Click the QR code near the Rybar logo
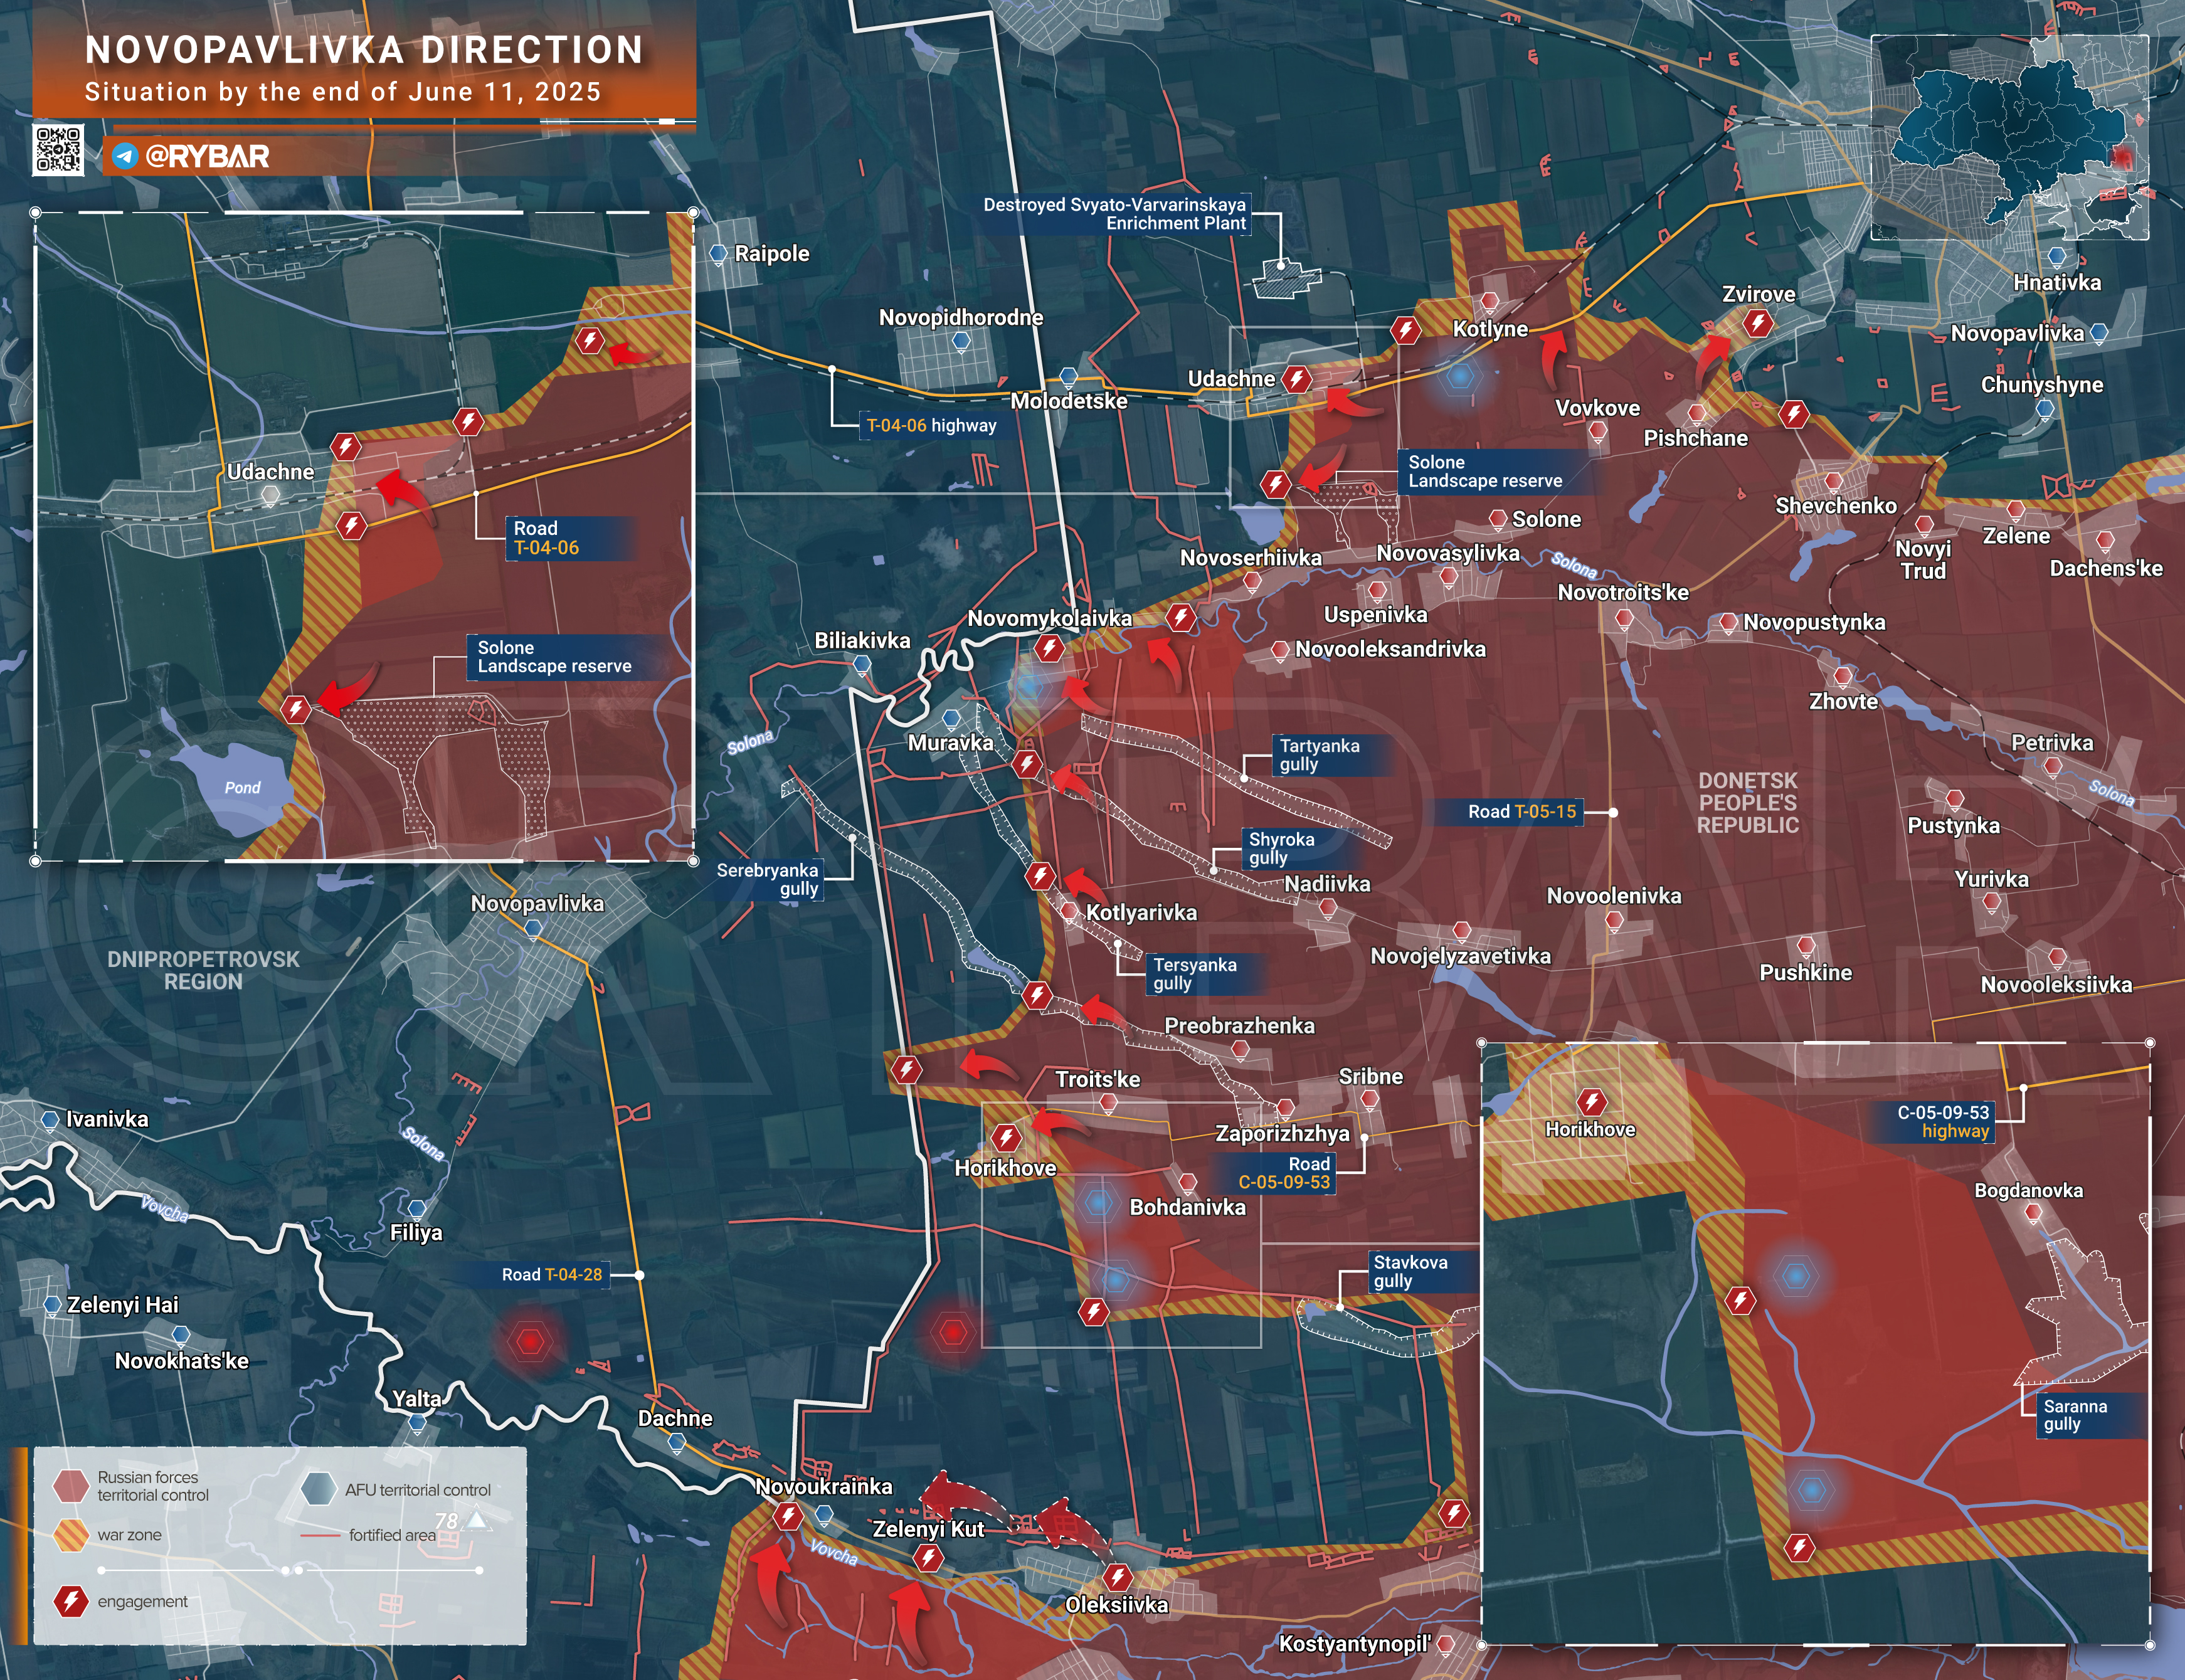This screenshot has width=2185, height=1680. pos(58,150)
